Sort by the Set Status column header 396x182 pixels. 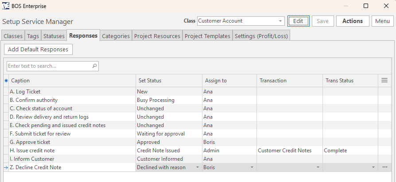pyautogui.click(x=169, y=81)
